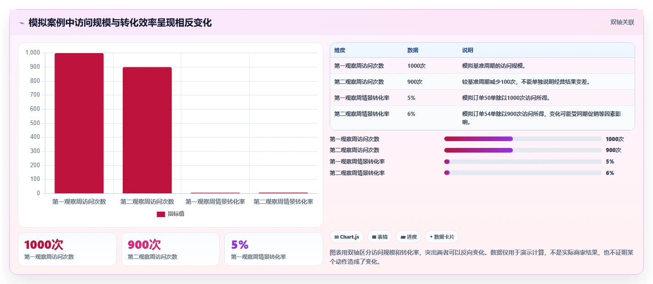Click the table cell 第一观察周访问次数

(359, 66)
